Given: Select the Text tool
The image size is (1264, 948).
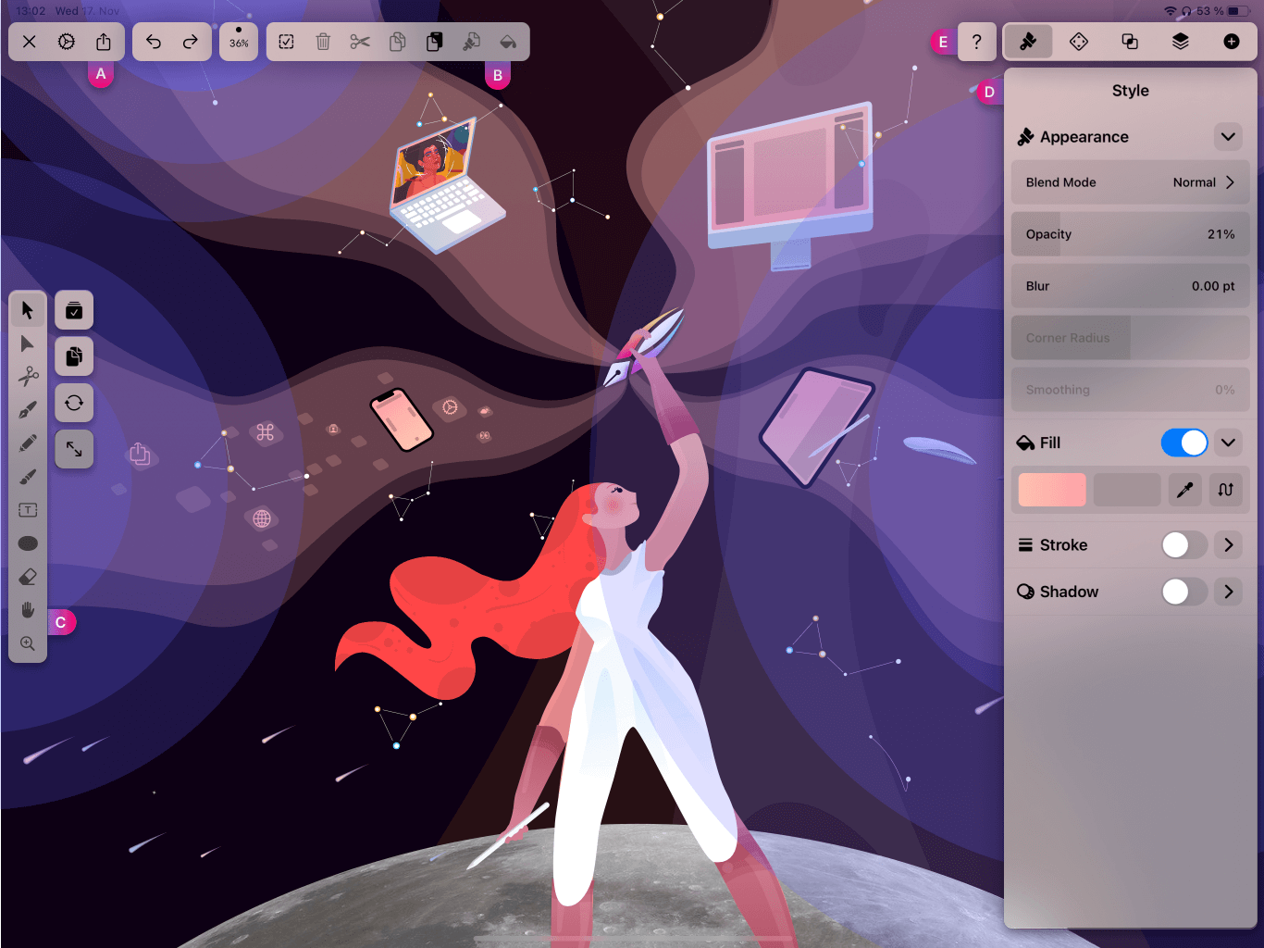Looking at the screenshot, I should click(x=28, y=510).
